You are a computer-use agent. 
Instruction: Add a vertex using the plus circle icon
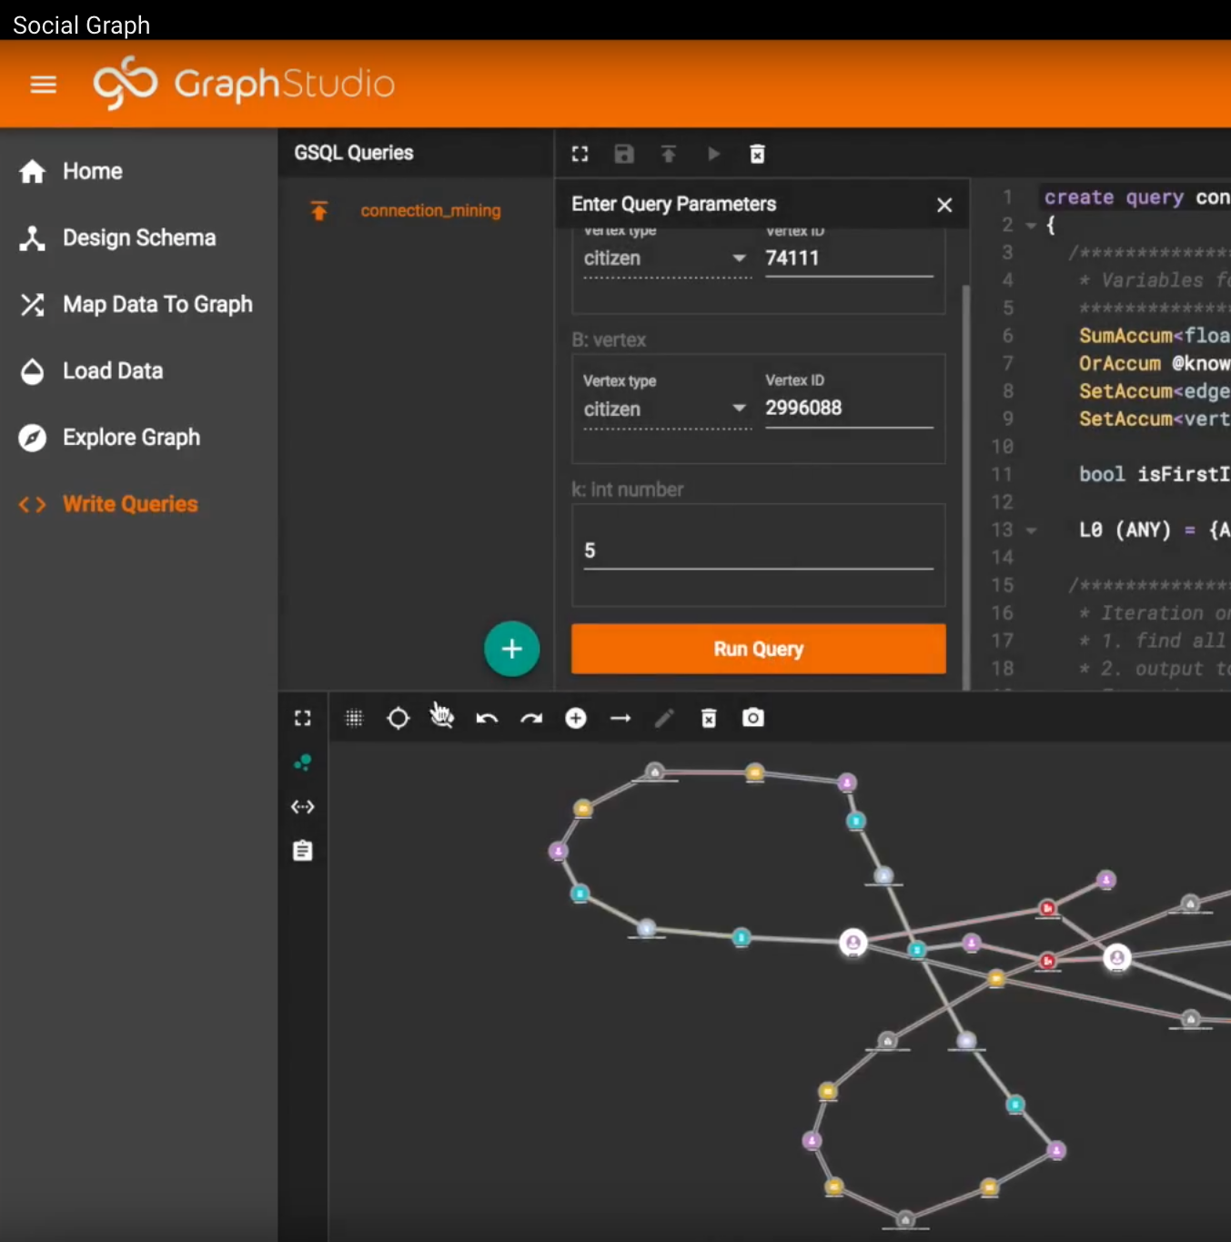pos(576,719)
